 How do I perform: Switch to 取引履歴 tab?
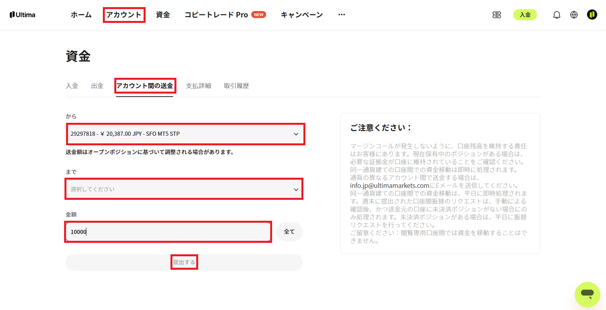click(237, 86)
